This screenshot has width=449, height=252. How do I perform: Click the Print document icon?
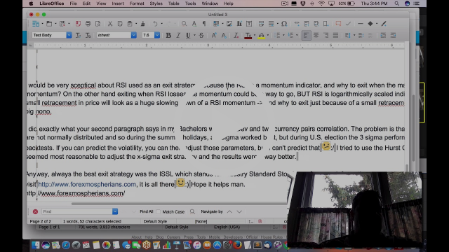tap(88, 24)
